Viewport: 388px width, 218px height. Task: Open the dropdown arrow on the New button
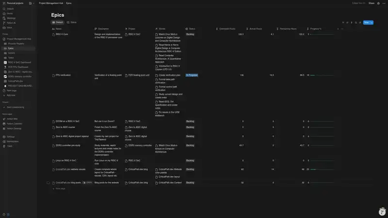[372, 22]
